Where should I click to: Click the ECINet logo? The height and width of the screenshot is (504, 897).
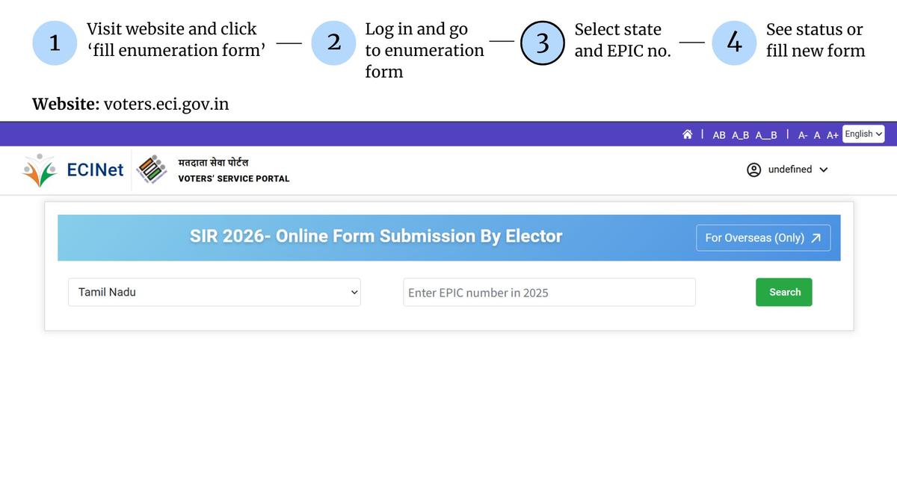click(73, 170)
